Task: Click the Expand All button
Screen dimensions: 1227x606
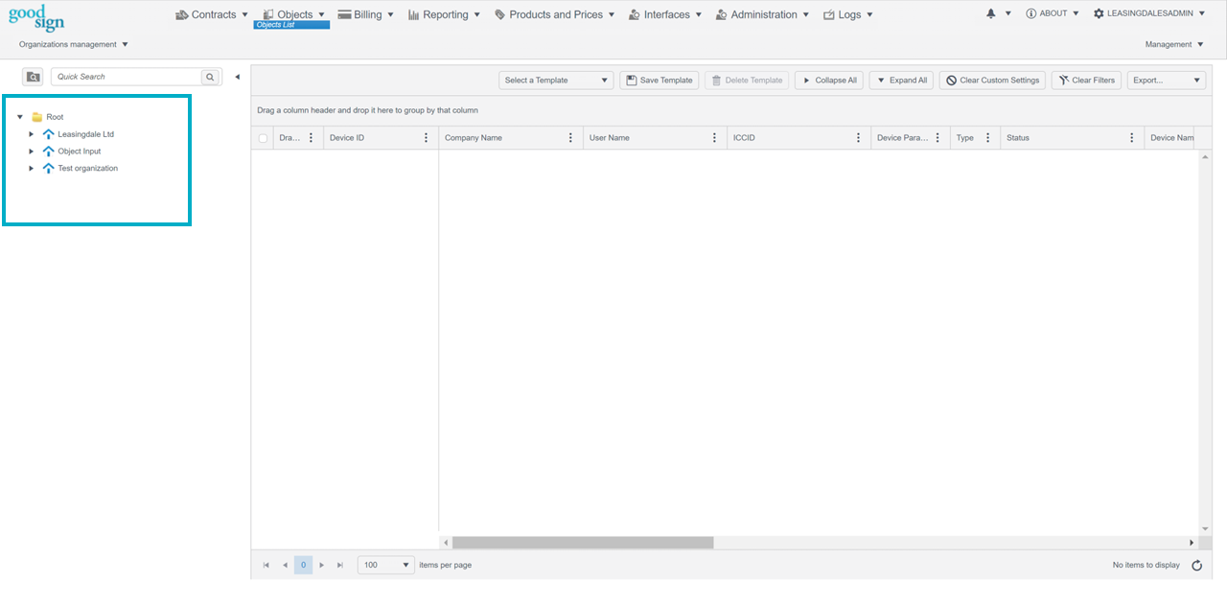Action: [901, 81]
